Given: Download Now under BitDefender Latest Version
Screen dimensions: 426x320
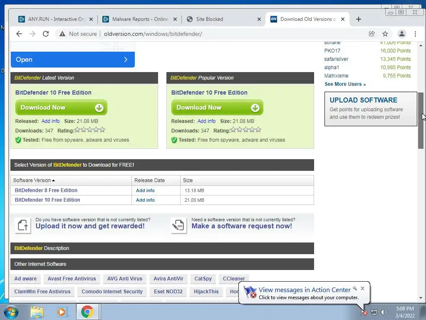Looking at the screenshot, I should tap(61, 107).
